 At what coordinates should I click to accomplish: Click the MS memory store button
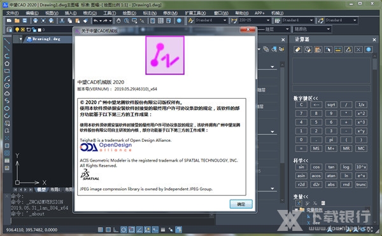pyautogui.click(x=316, y=148)
